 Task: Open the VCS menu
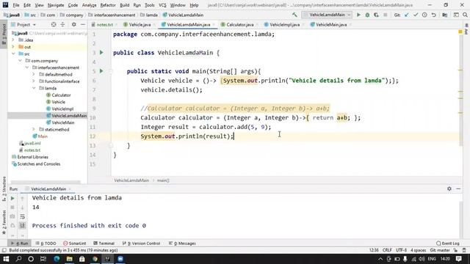point(162,5)
